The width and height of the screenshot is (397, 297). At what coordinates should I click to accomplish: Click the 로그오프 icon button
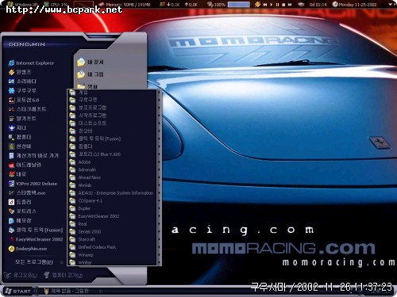21,276
